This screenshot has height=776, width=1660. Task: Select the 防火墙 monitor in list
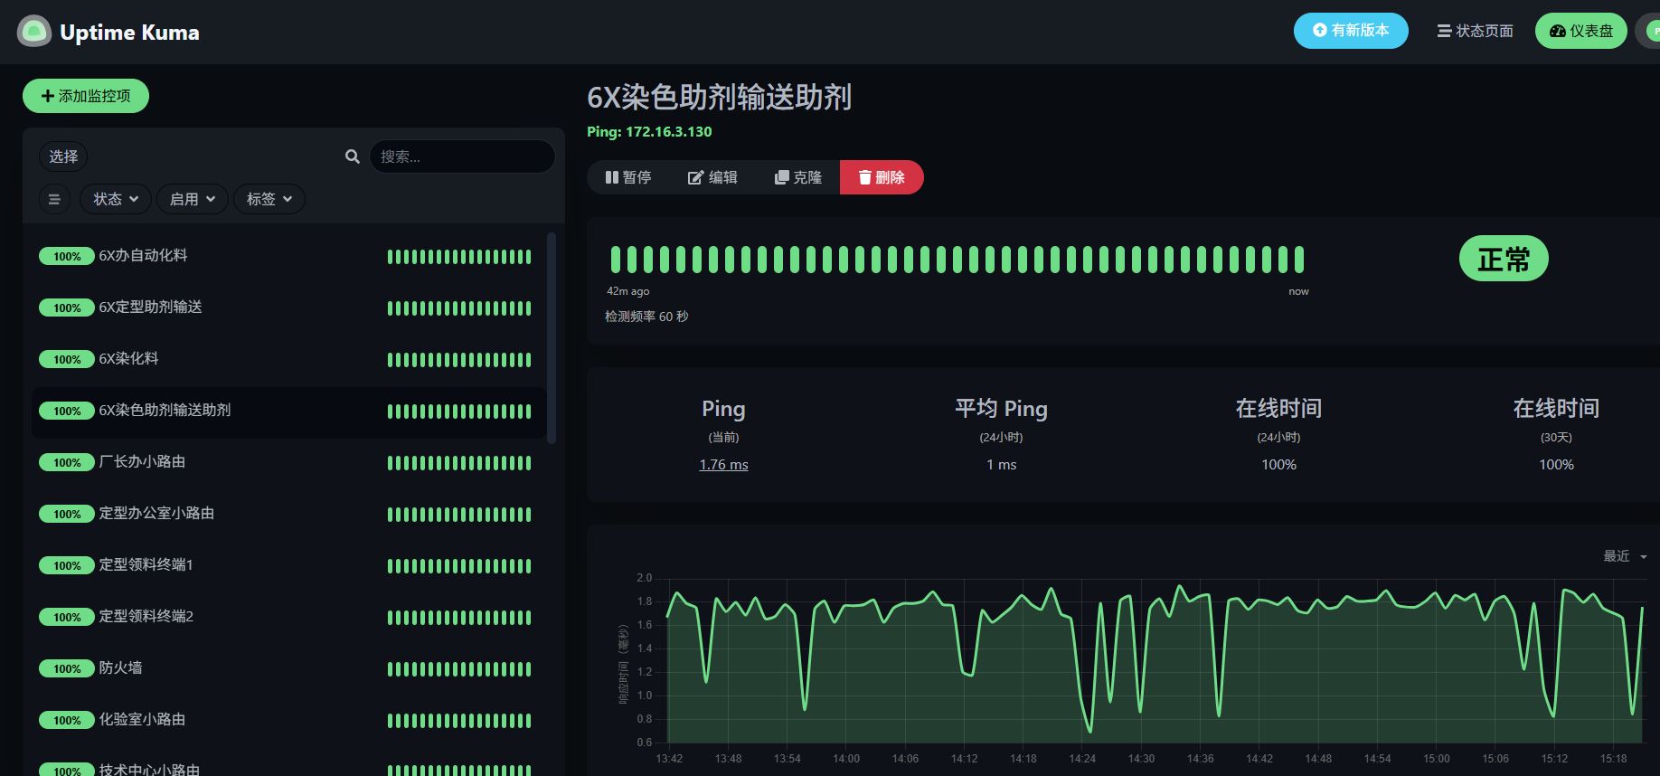click(x=120, y=668)
